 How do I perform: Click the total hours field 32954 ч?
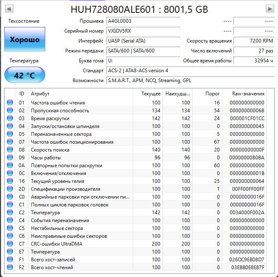254,61
